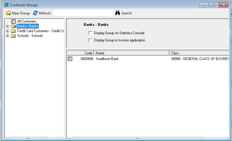Click the Smalltown Bank name cell
Screen dimensions: 232x141
(x=107, y=59)
